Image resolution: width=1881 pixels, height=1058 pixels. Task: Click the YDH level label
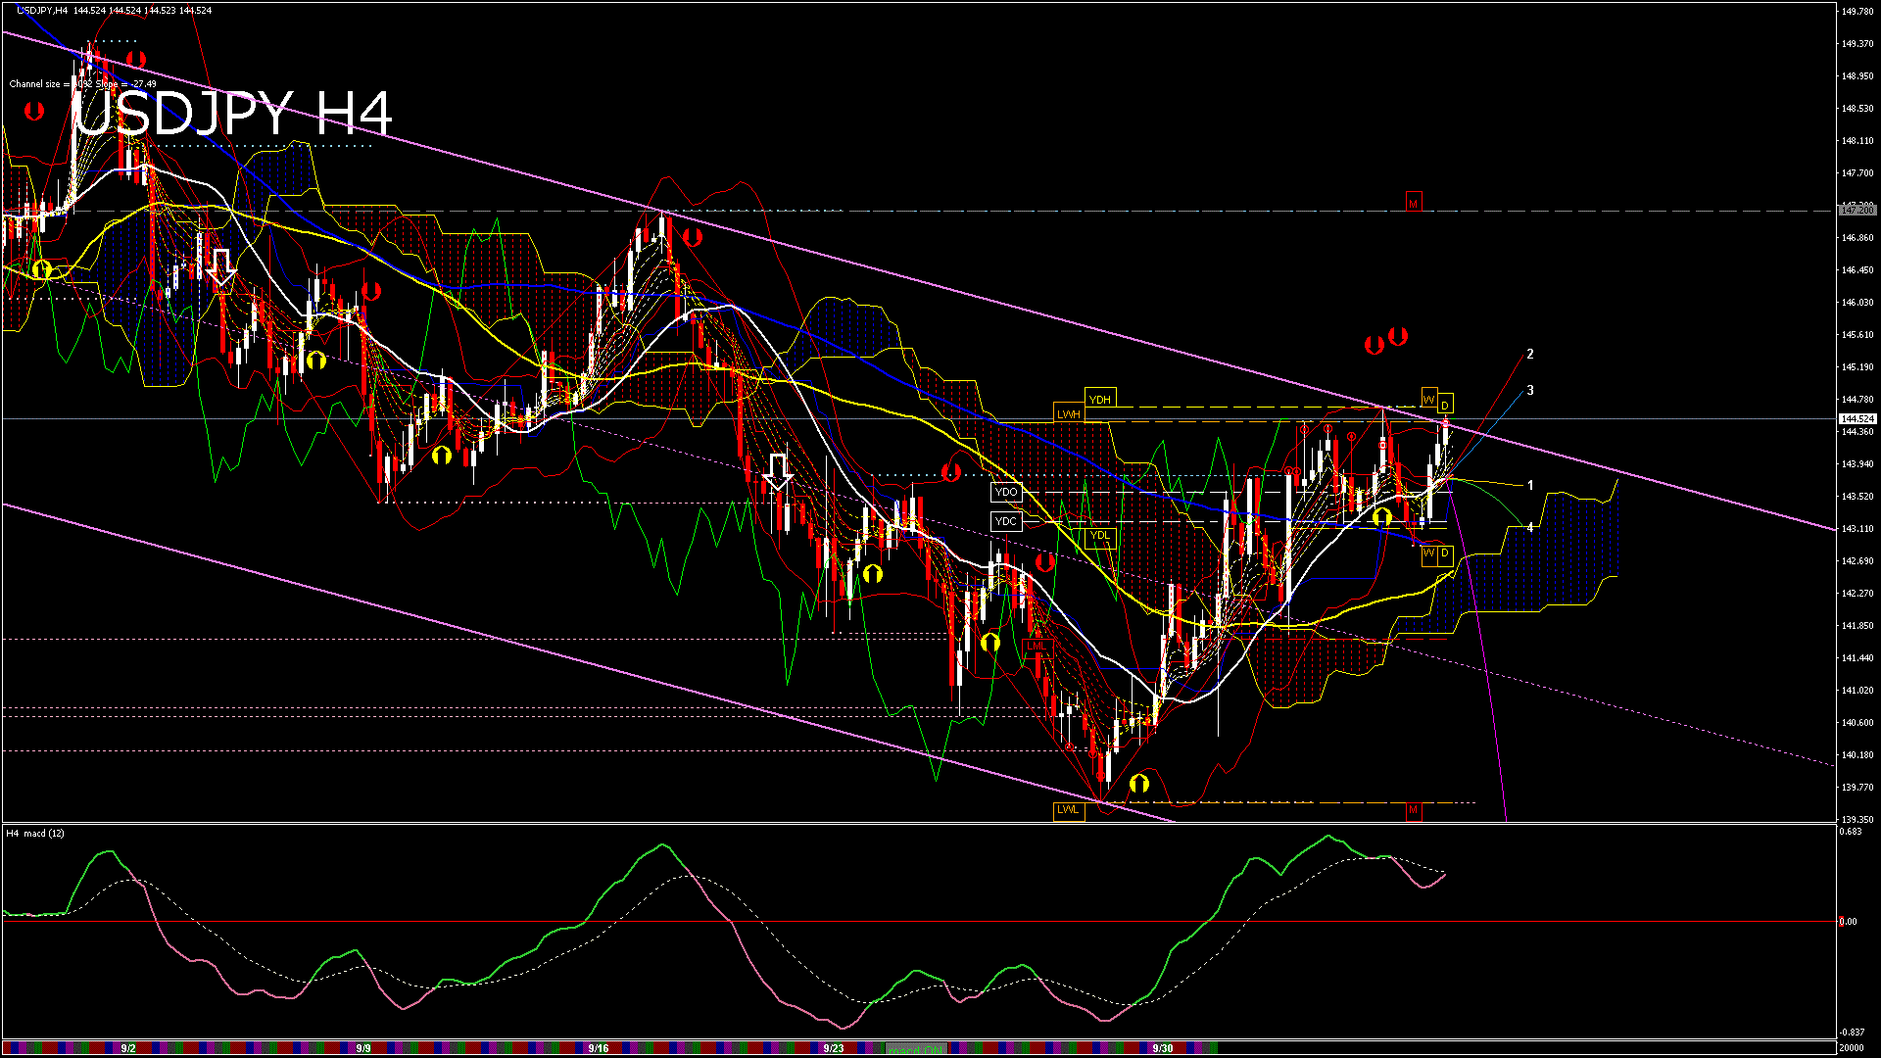pos(1099,400)
